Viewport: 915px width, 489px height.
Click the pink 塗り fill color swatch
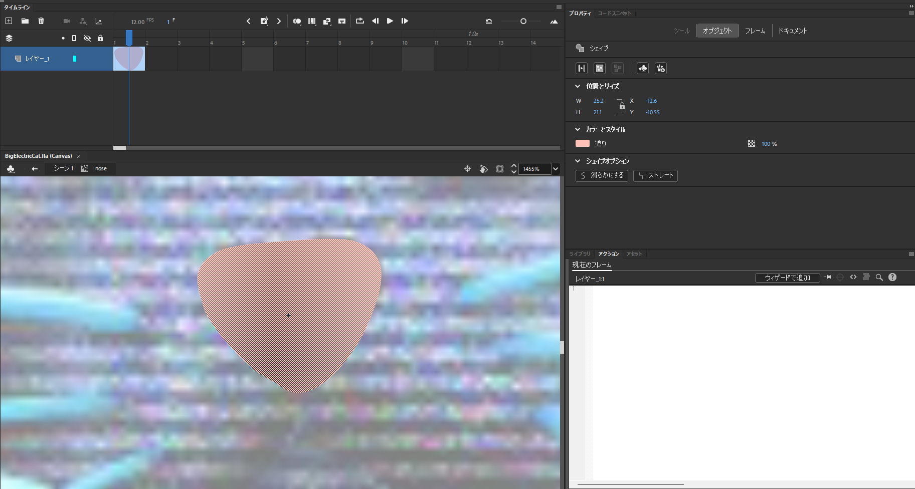click(583, 144)
